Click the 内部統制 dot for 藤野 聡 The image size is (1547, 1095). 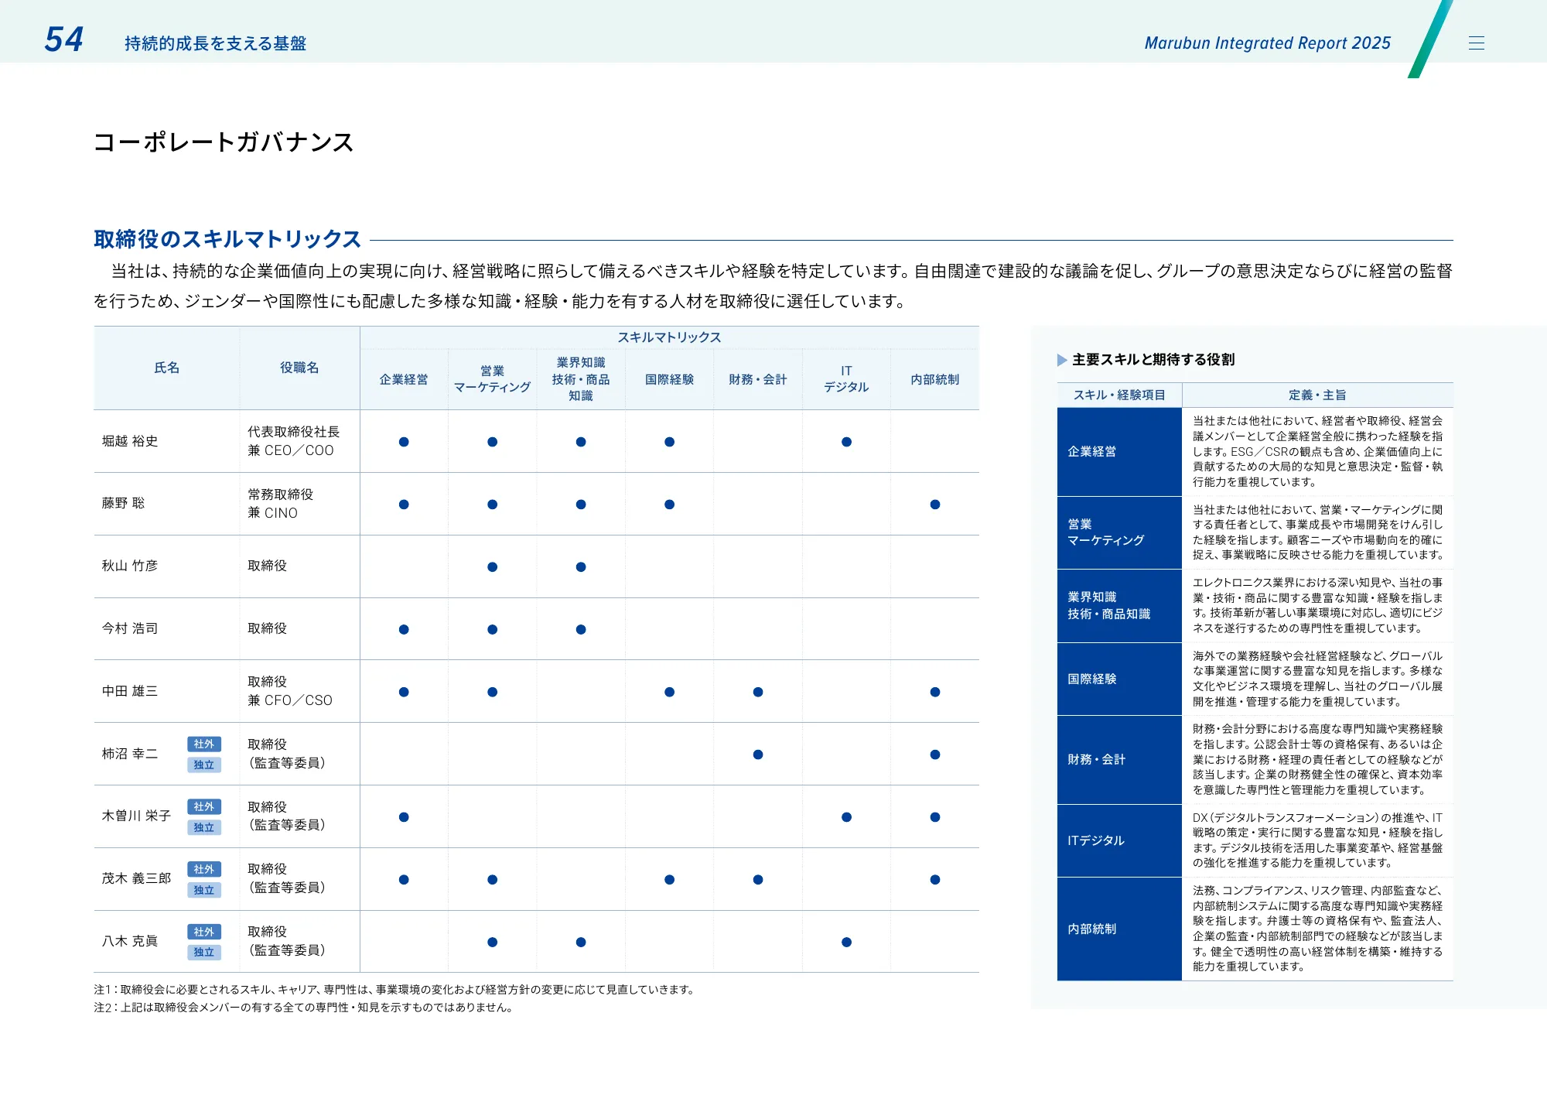(x=935, y=503)
